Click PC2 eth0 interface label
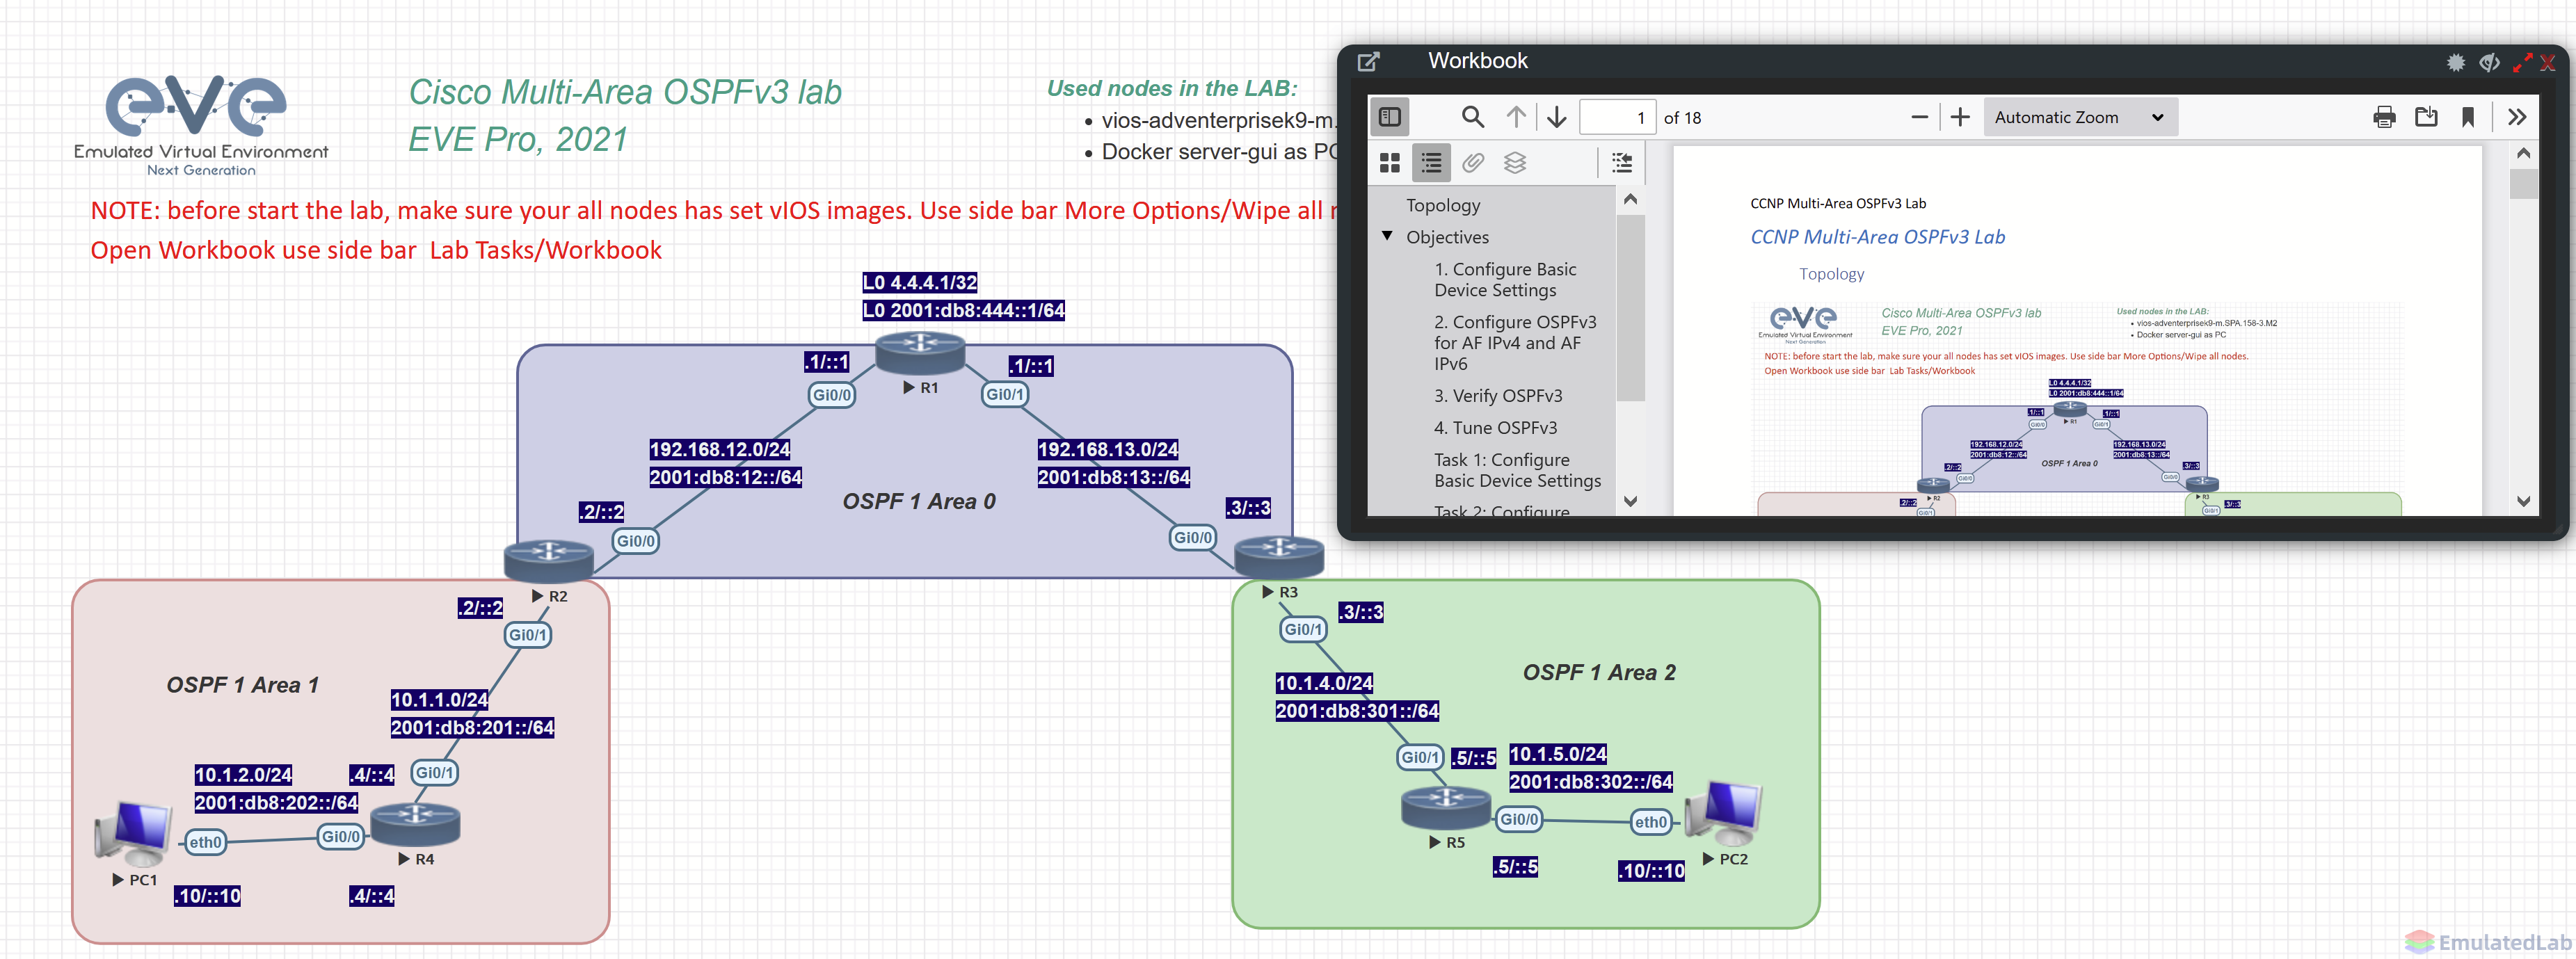 click(x=1650, y=823)
